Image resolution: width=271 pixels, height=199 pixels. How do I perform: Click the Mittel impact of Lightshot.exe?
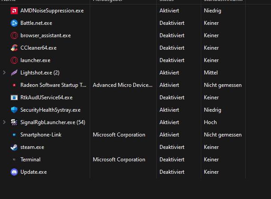211,73
